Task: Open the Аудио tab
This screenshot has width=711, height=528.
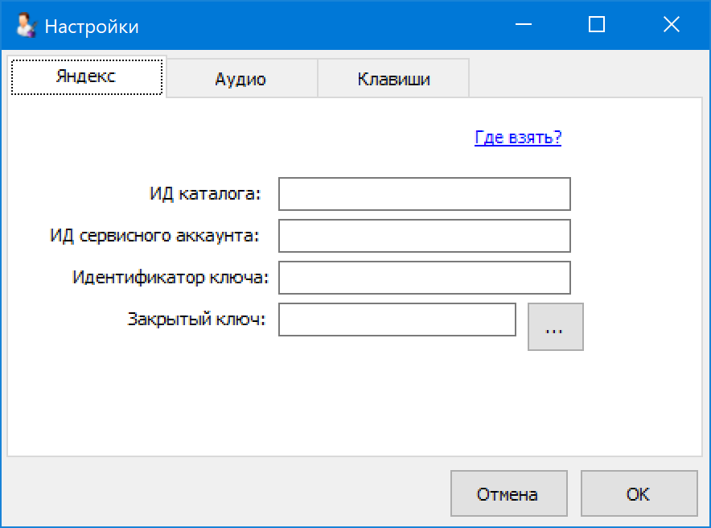Action: 240,79
